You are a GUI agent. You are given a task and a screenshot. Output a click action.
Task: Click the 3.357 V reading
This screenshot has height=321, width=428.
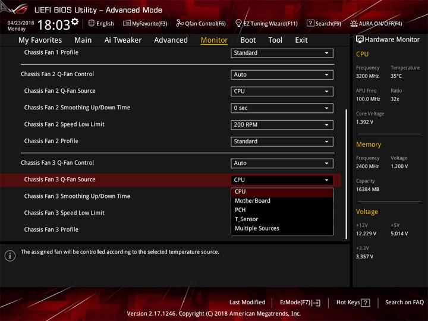click(364, 257)
